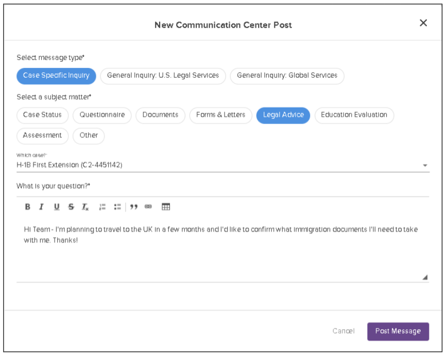This screenshot has height=356, width=447.
Task: Add a block quote
Action: coord(134,207)
